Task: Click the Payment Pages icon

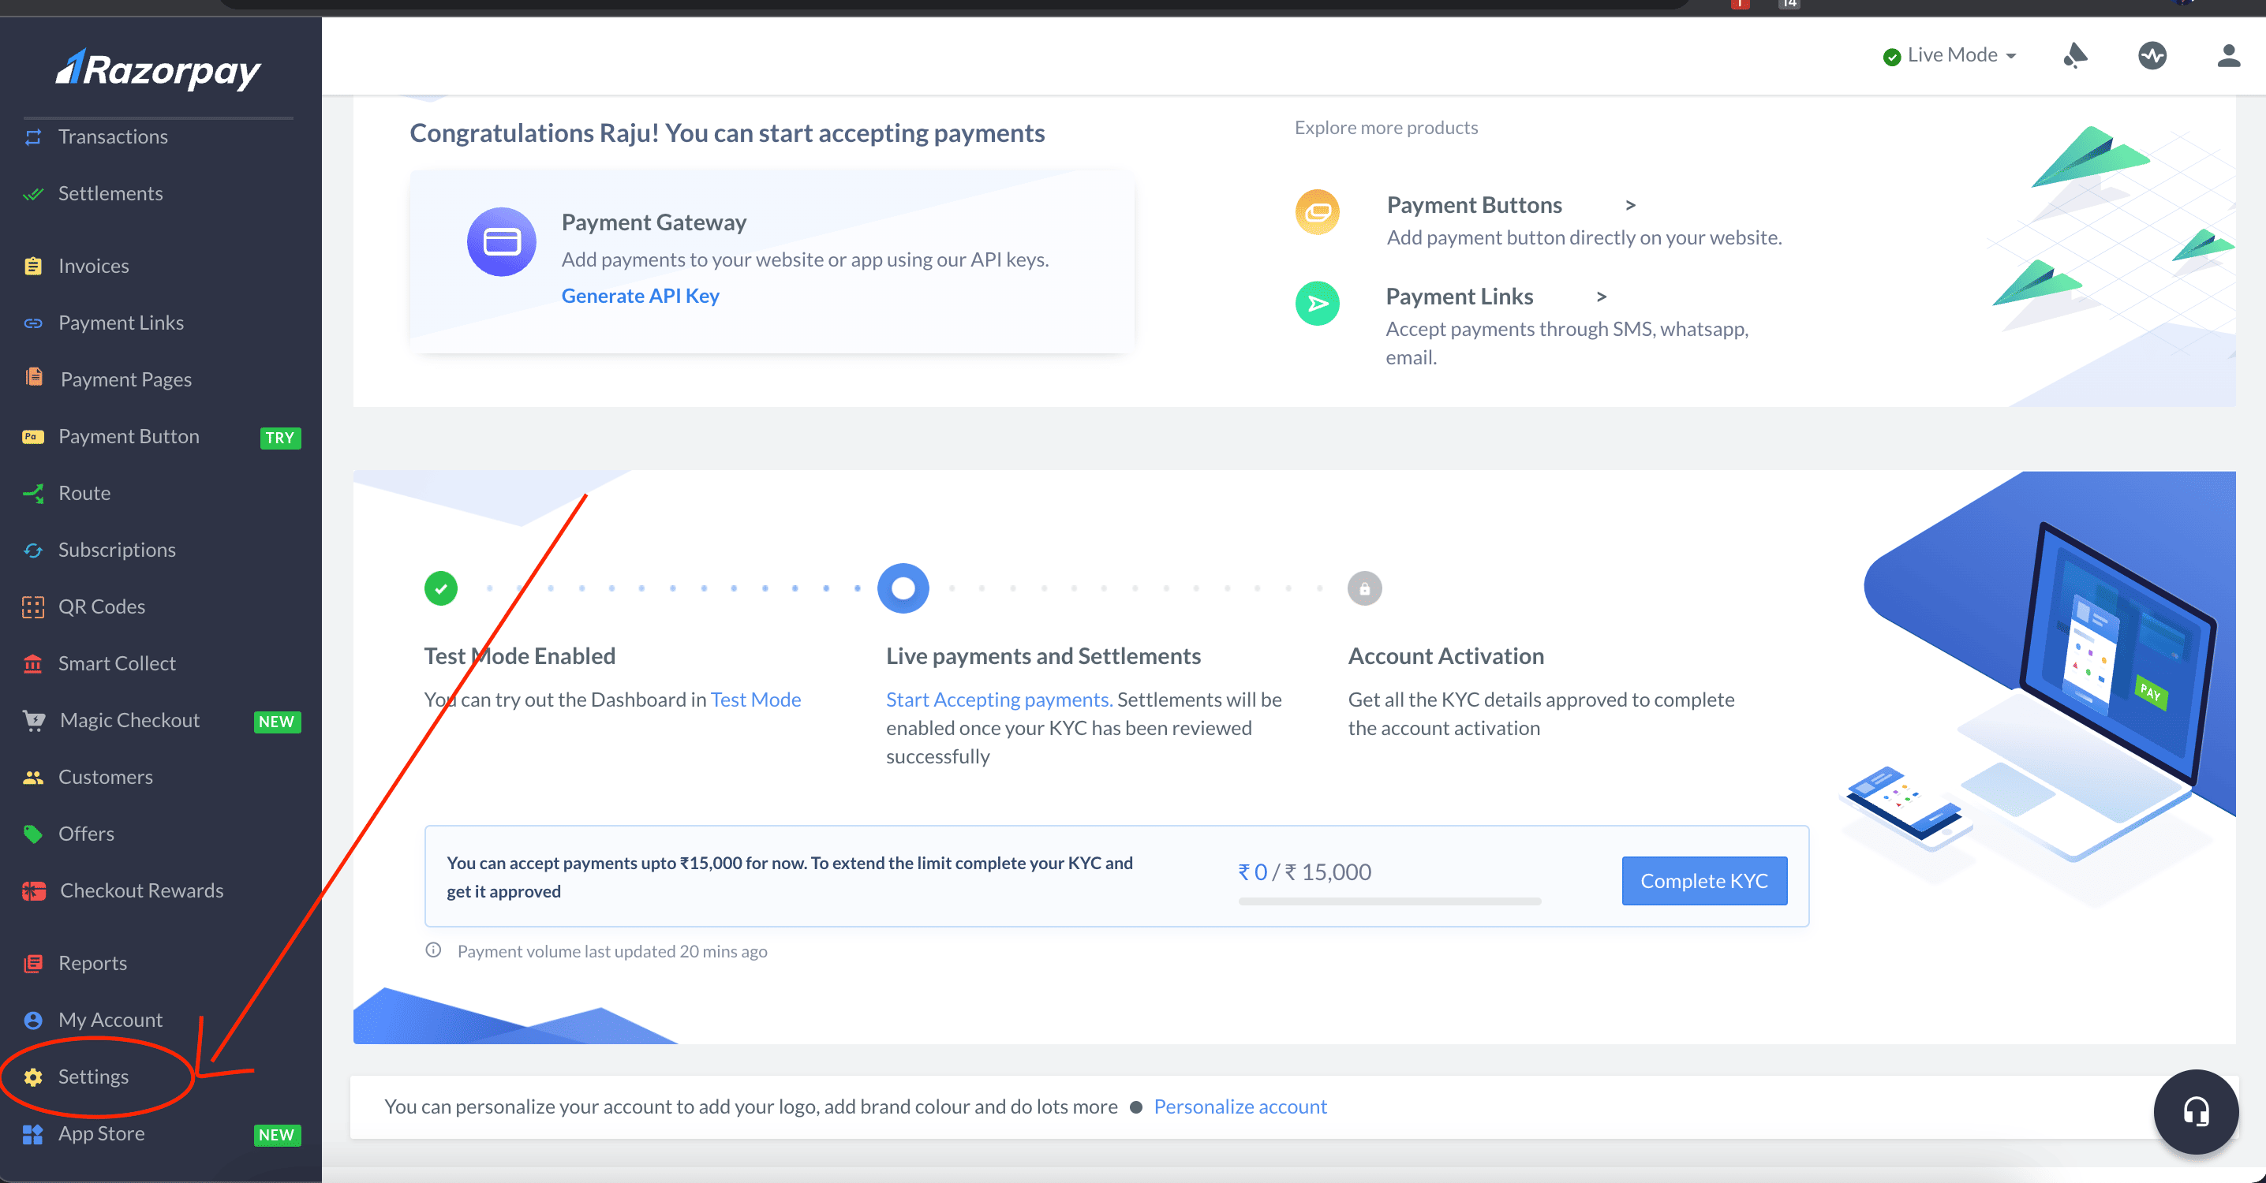Action: [33, 377]
